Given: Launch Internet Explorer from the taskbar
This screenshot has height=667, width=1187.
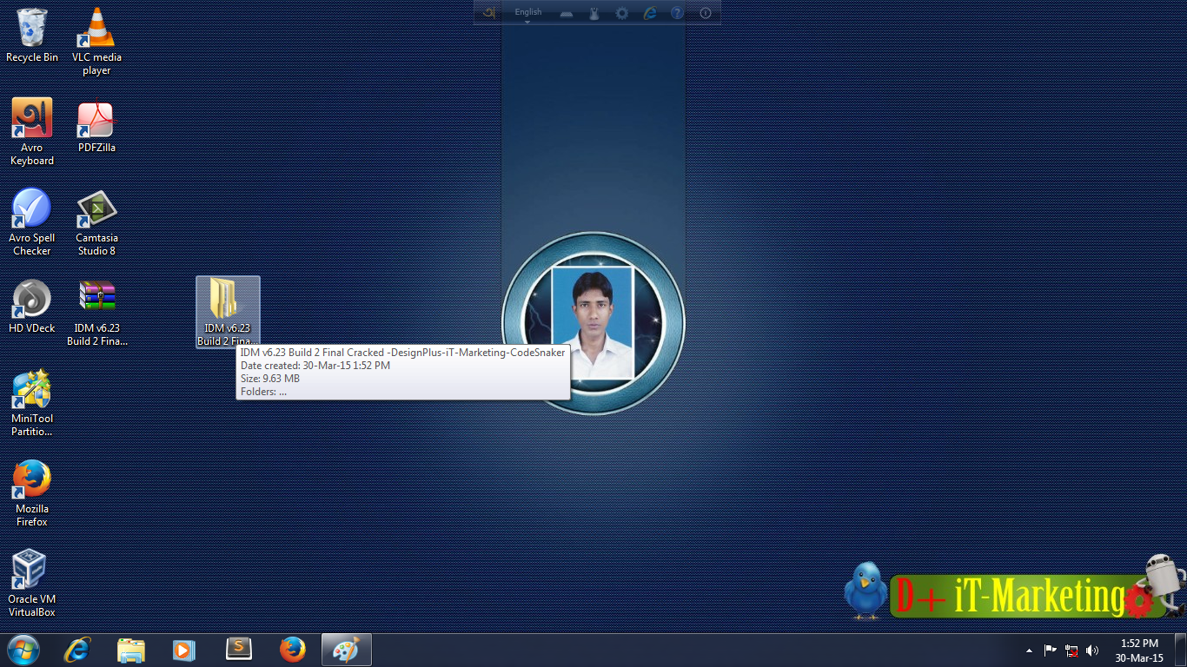Looking at the screenshot, I should click(78, 650).
